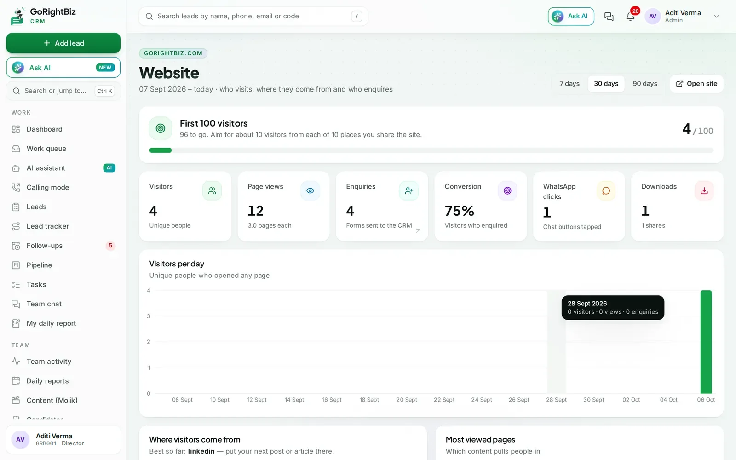Click the Team activity pulse icon

[x=16, y=362]
